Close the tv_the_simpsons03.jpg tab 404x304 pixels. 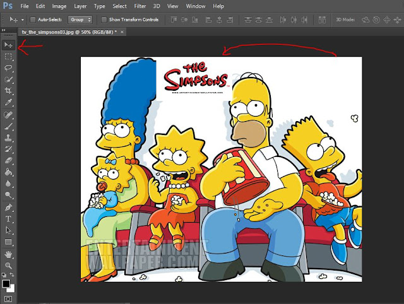122,32
